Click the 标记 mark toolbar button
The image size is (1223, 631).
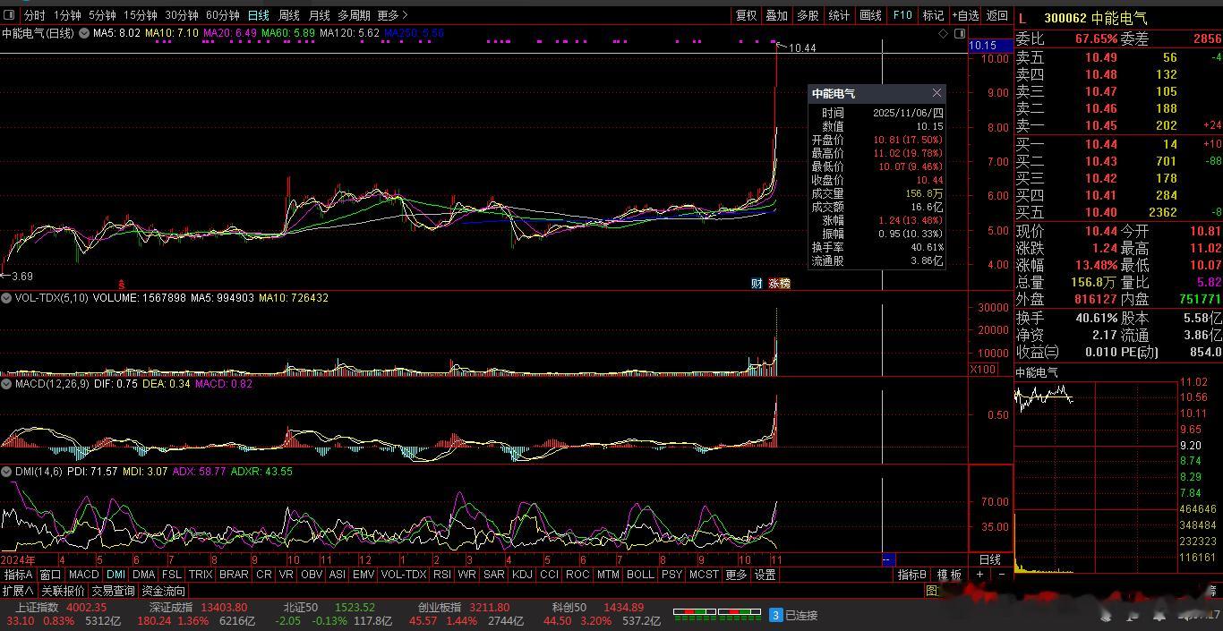pos(933,15)
